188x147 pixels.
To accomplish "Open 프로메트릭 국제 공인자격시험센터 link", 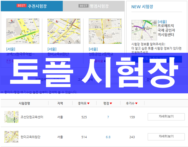I will click(166, 30).
